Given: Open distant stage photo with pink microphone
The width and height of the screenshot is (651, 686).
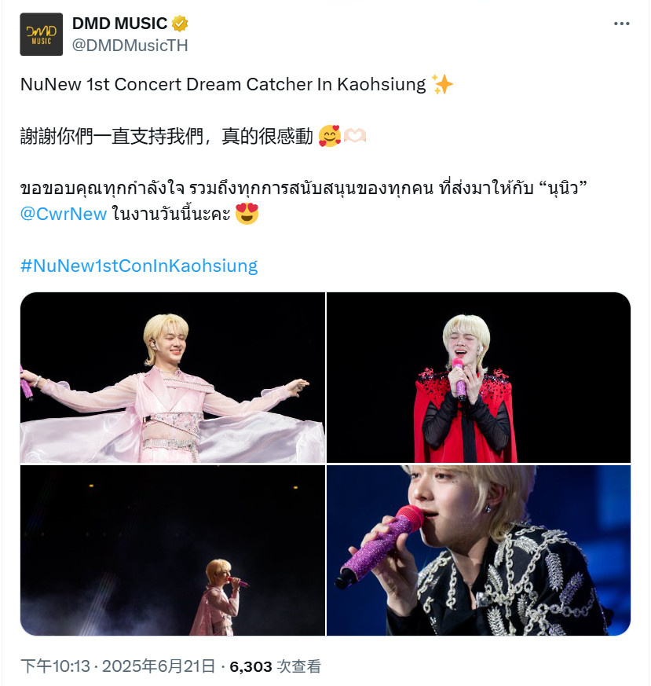Looking at the screenshot, I should [173, 550].
